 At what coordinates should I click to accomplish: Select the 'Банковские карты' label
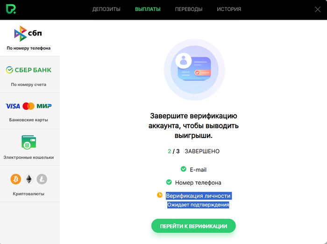tap(28, 120)
